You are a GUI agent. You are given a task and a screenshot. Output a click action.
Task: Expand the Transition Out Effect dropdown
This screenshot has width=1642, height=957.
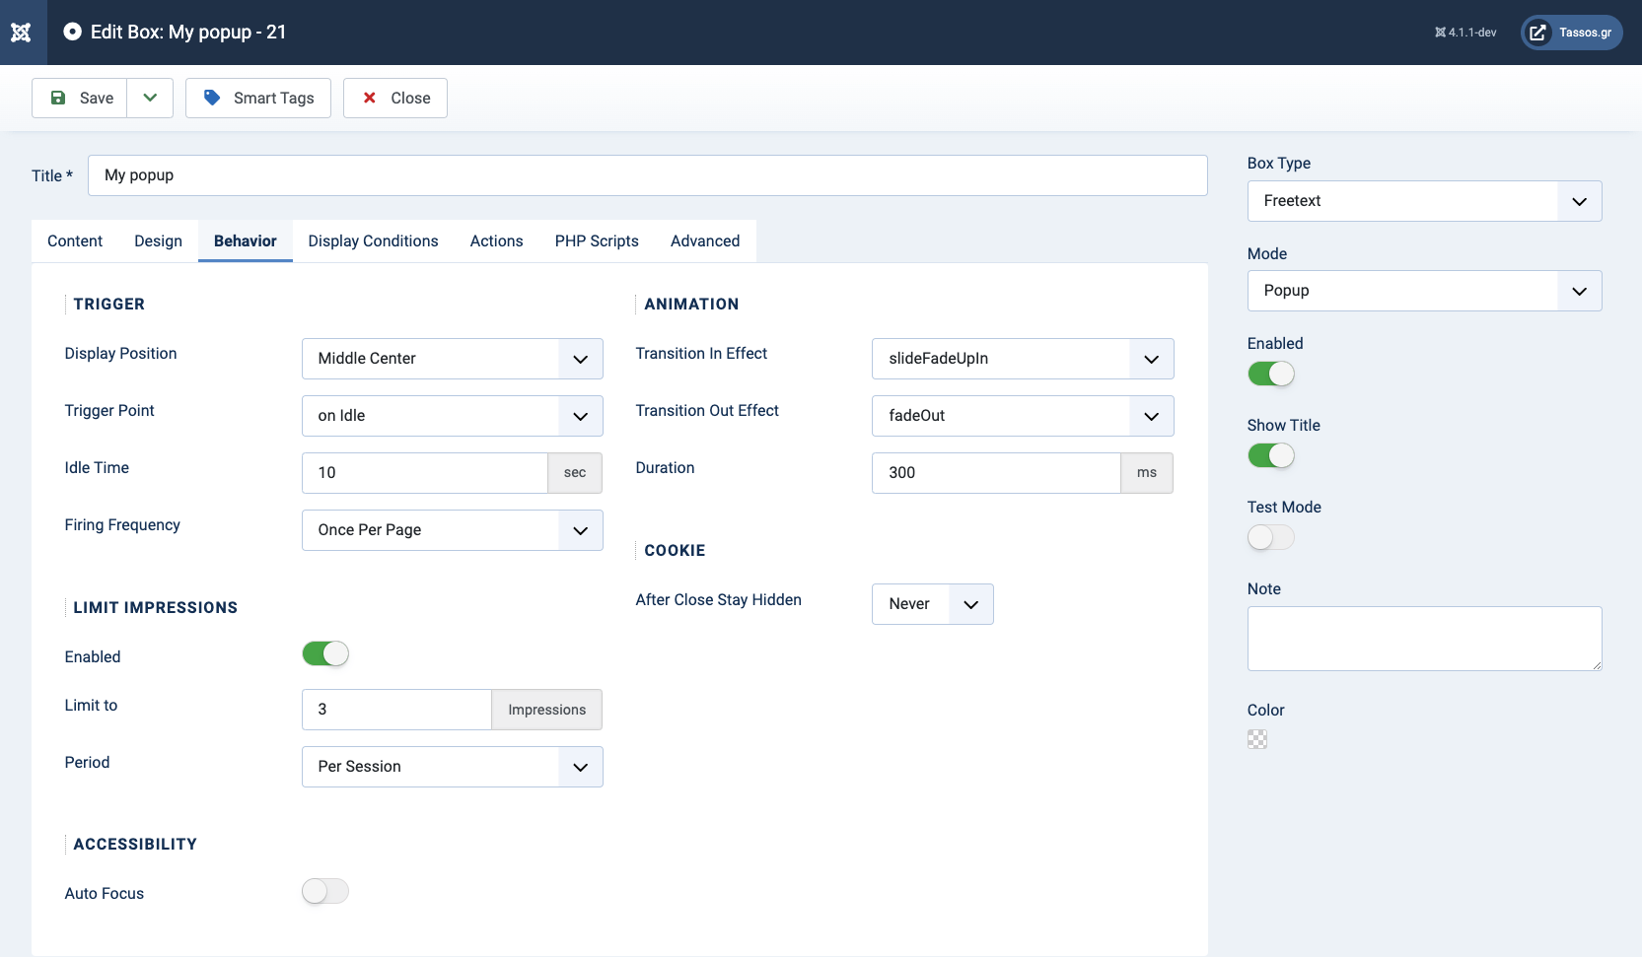coord(1023,416)
